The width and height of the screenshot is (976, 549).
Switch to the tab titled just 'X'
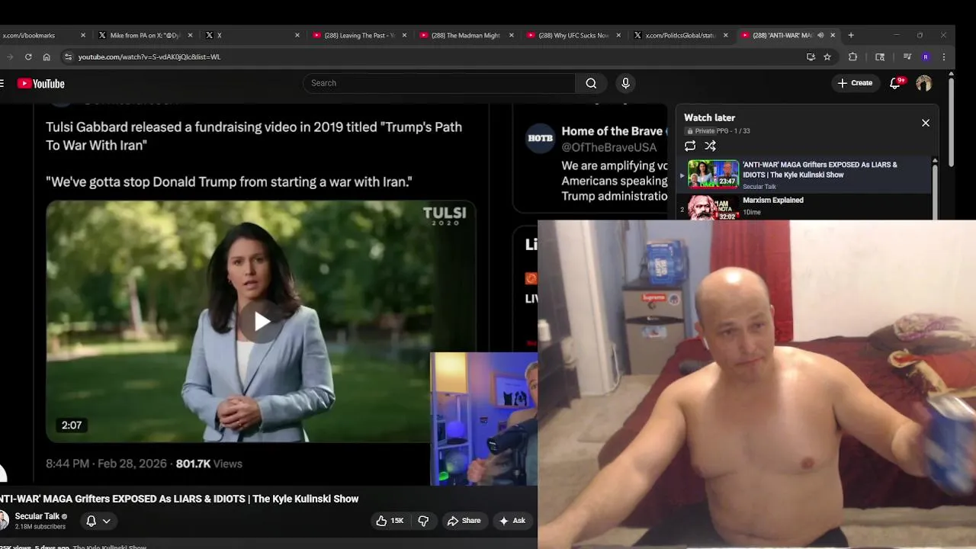click(252, 35)
